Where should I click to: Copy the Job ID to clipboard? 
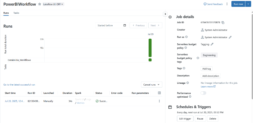(223, 23)
